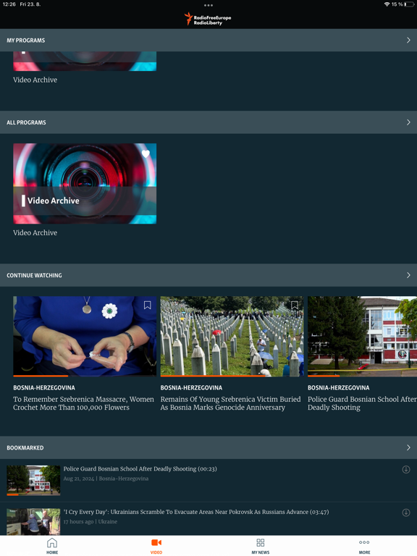Expand the My Programs section arrow

[408, 40]
